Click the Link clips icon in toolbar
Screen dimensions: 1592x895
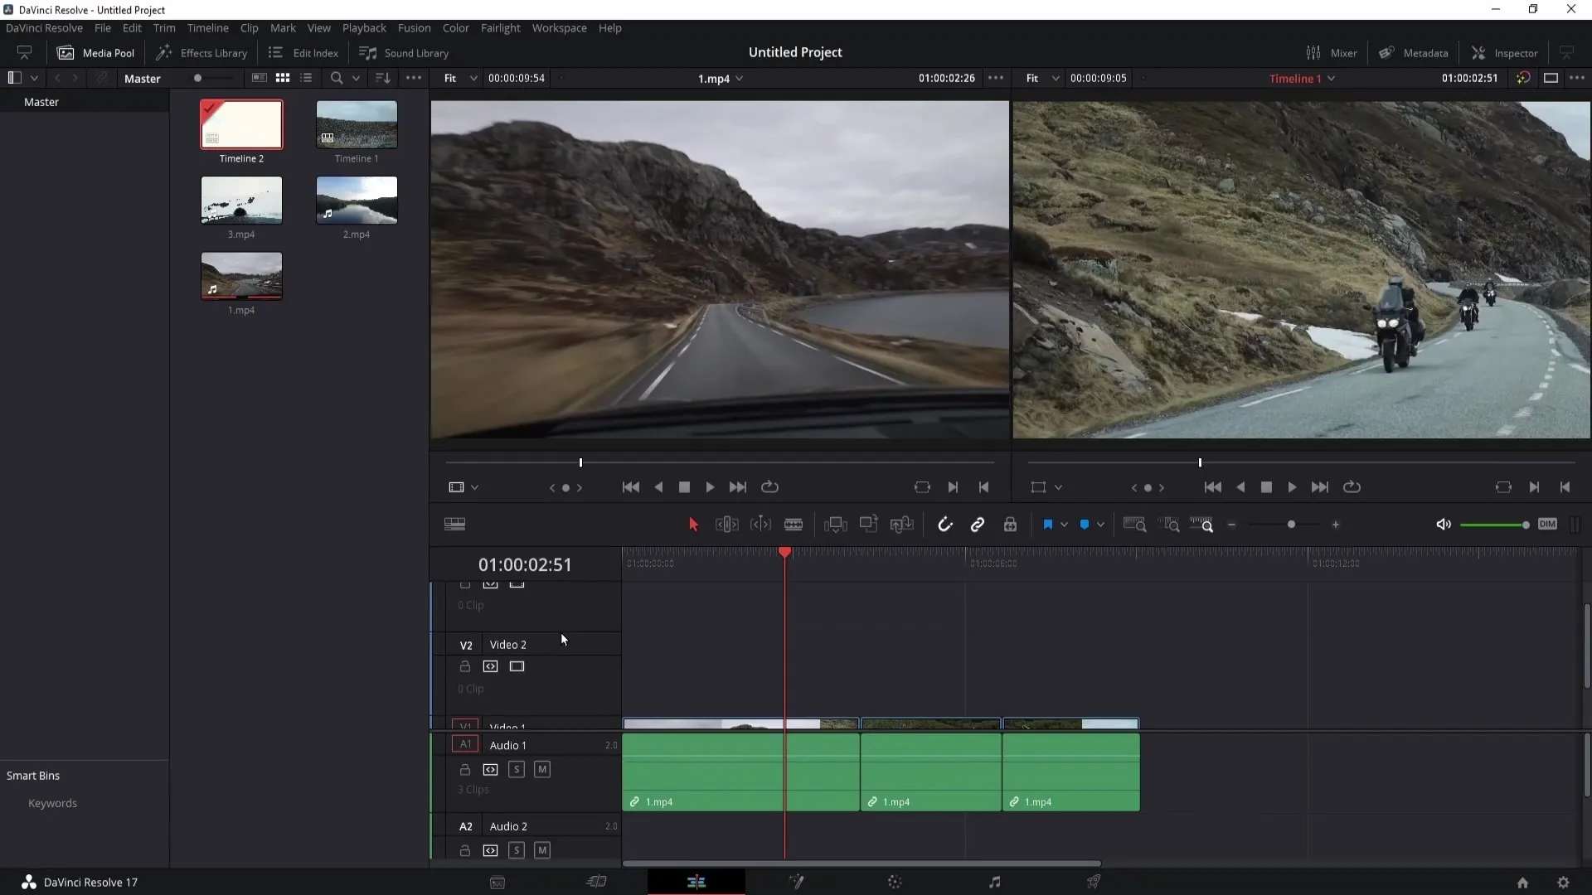[x=978, y=525]
